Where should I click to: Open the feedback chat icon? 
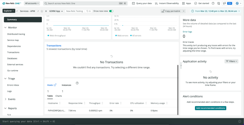(x=218, y=4)
